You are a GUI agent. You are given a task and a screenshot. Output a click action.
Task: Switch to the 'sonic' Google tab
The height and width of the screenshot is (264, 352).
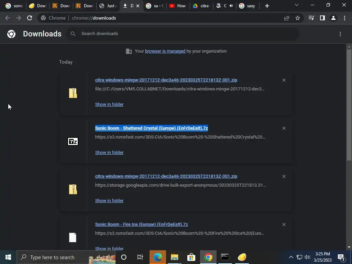click(x=14, y=6)
